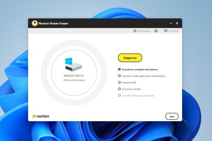Open Impostazioni via the gear icon
This screenshot has height=141, width=212.
point(135,31)
